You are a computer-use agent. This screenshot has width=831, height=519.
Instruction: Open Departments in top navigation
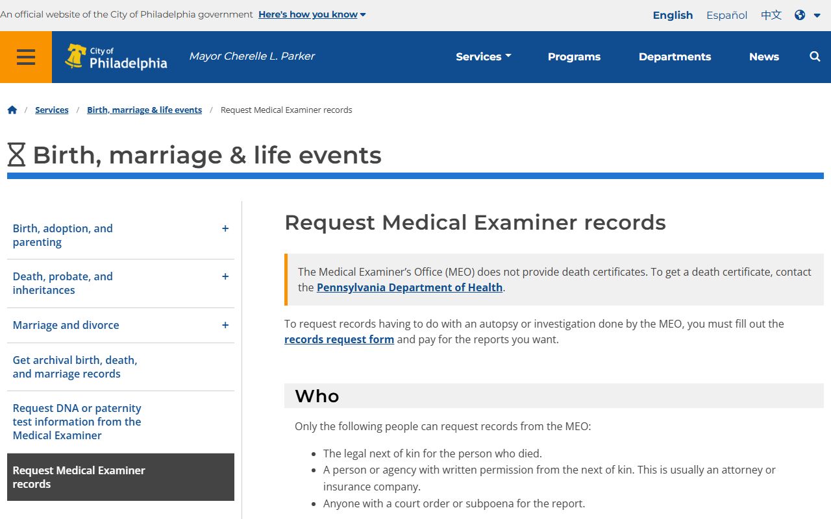click(675, 56)
